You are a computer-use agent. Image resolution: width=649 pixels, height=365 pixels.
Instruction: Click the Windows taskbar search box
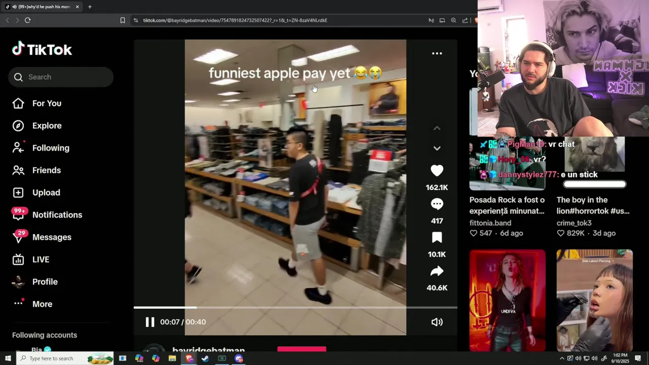click(x=66, y=358)
